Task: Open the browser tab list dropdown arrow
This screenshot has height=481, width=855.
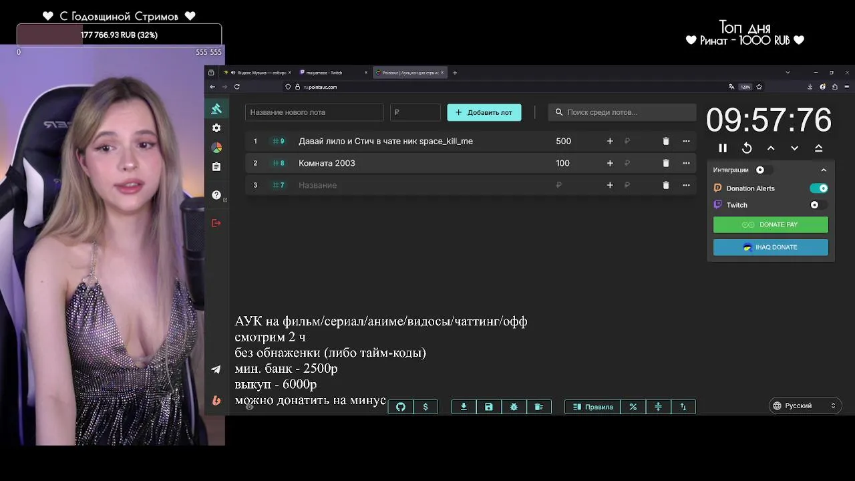Action: point(788,72)
